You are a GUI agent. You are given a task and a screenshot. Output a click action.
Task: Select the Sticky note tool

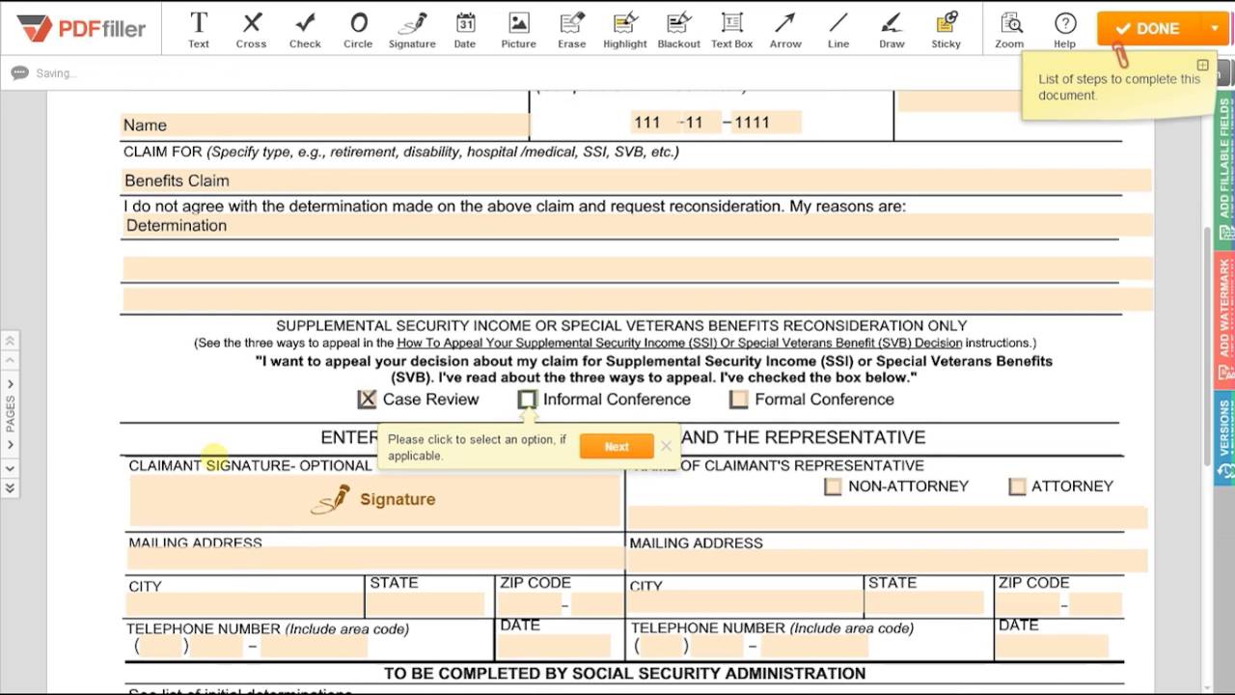[947, 29]
